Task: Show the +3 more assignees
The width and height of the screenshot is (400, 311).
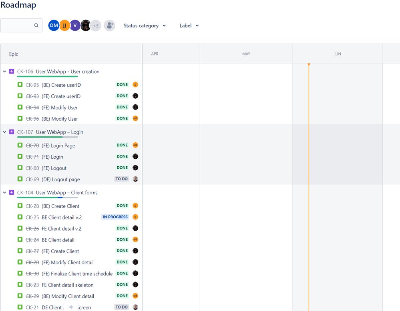Action: coord(96,26)
